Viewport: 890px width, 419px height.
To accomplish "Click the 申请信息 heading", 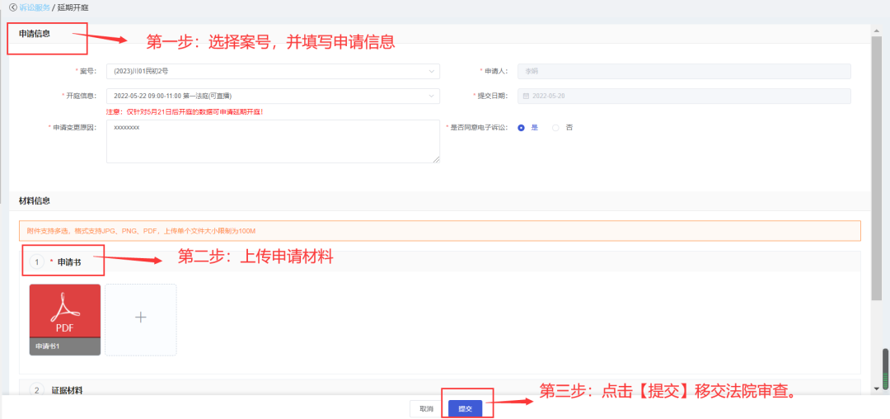I will tap(34, 34).
